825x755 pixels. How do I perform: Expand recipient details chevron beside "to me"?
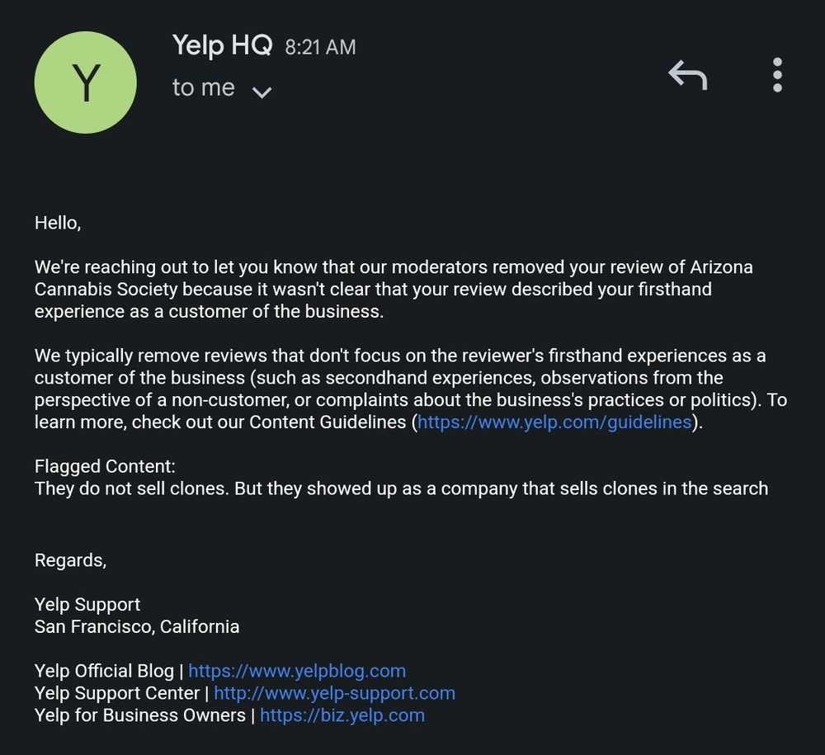coord(262,91)
